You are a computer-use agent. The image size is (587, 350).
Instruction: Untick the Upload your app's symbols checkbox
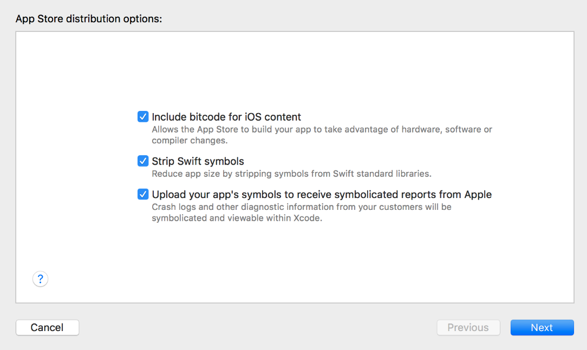coord(143,194)
